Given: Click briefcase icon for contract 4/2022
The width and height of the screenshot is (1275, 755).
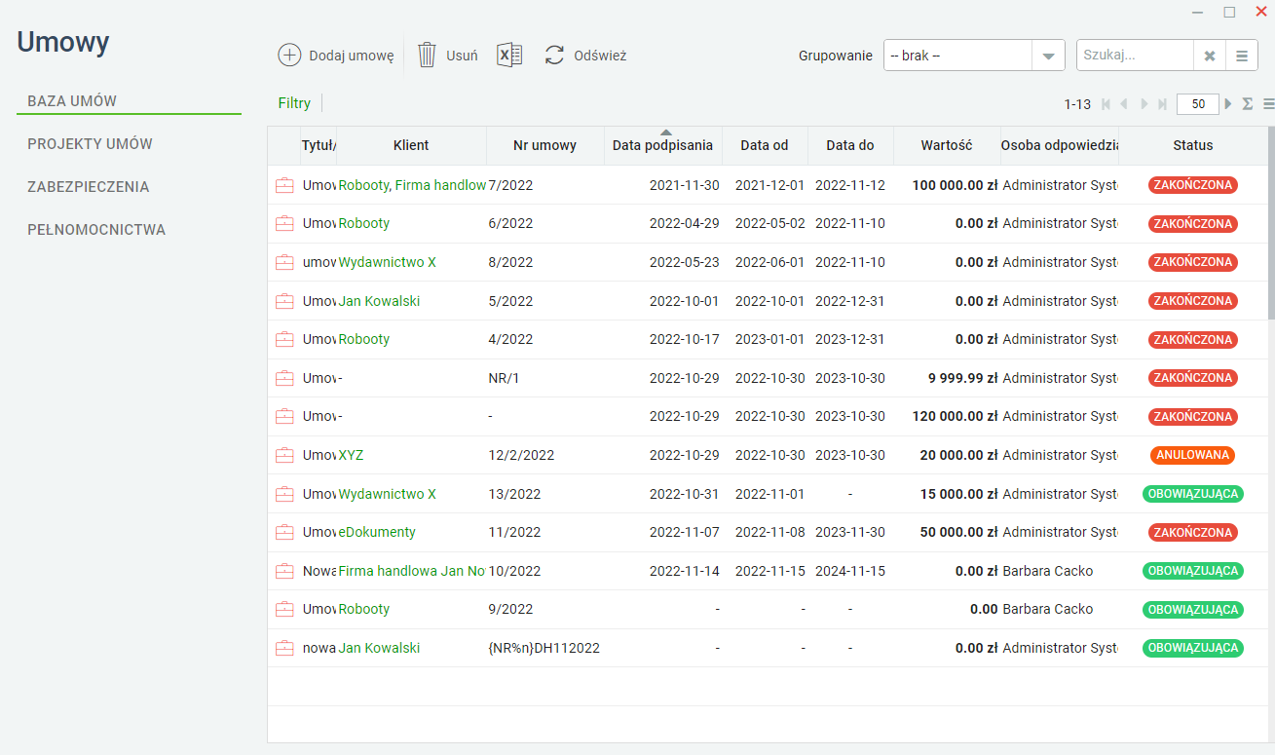Looking at the screenshot, I should [284, 339].
